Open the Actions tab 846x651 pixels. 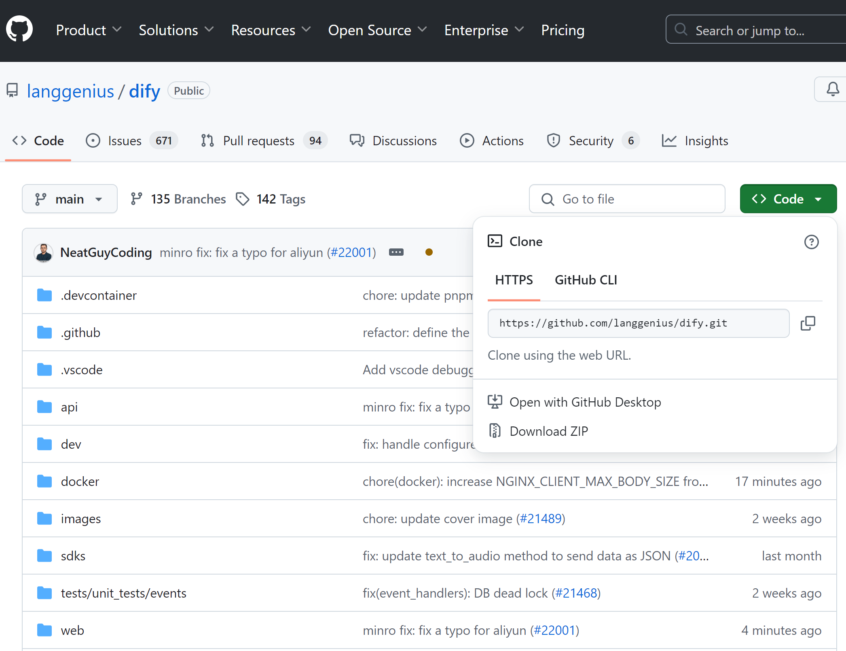(492, 141)
